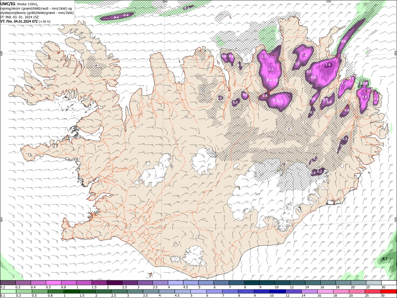397x298 pixels.
Task: Click the black 0.7 label on the southeast green patch
Action: [x=385, y=259]
